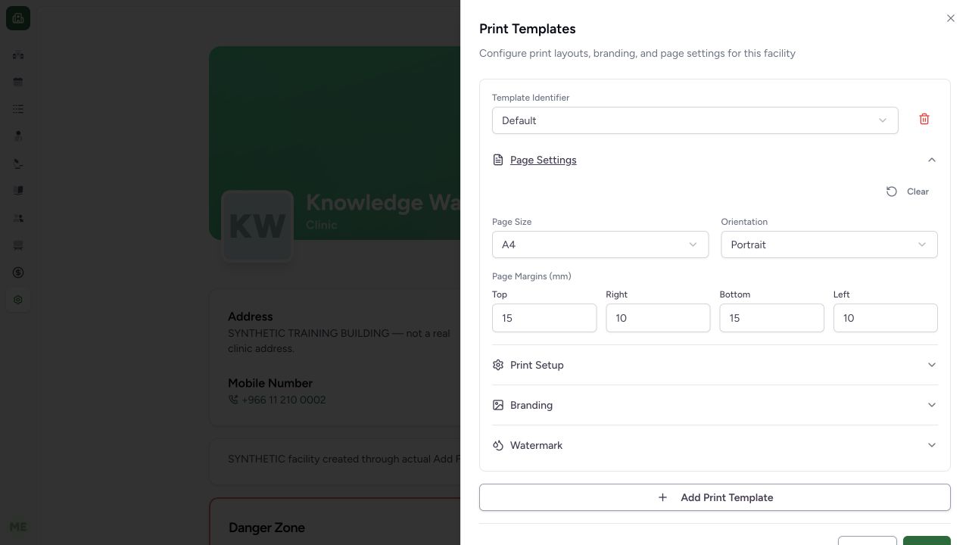The width and height of the screenshot is (969, 545).
Task: Expand the Branding section
Action: [x=715, y=405]
